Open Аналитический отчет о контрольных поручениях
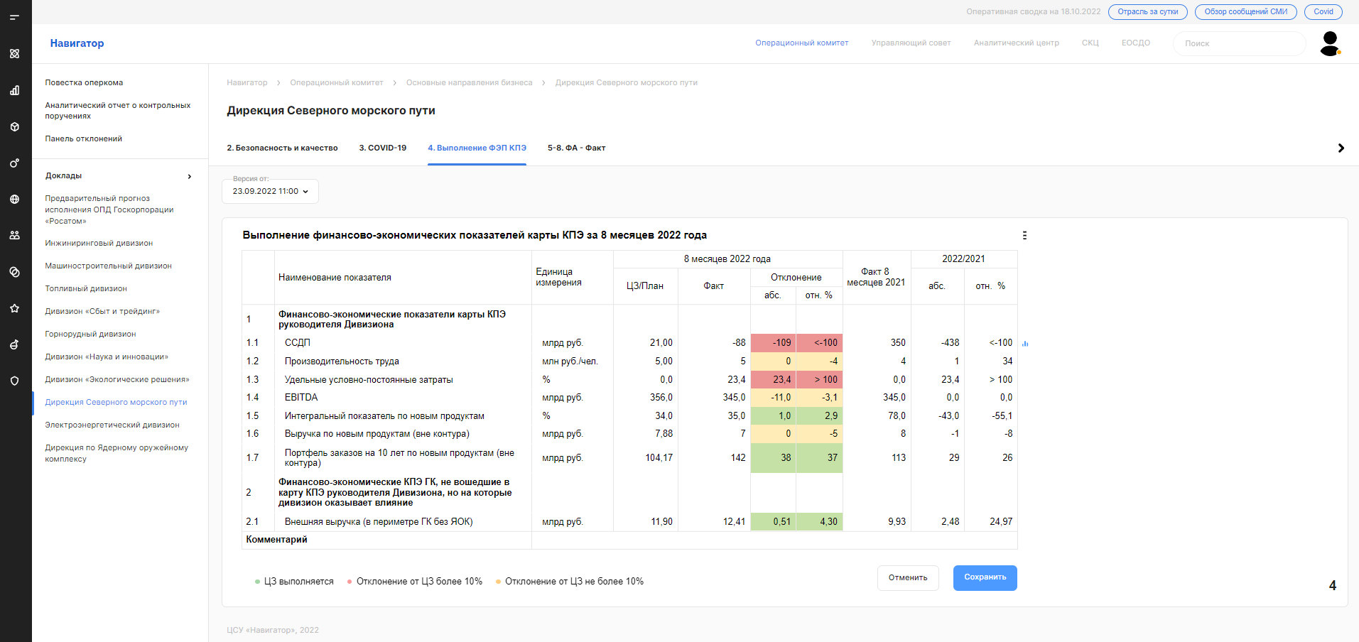The width and height of the screenshot is (1359, 642). click(x=117, y=110)
